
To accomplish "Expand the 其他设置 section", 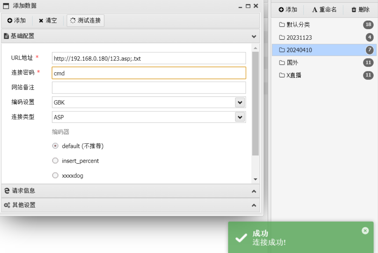I will click(254, 205).
